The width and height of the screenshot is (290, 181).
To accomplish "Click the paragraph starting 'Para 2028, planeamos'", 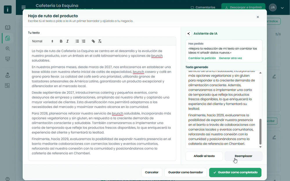I will (101, 123).
